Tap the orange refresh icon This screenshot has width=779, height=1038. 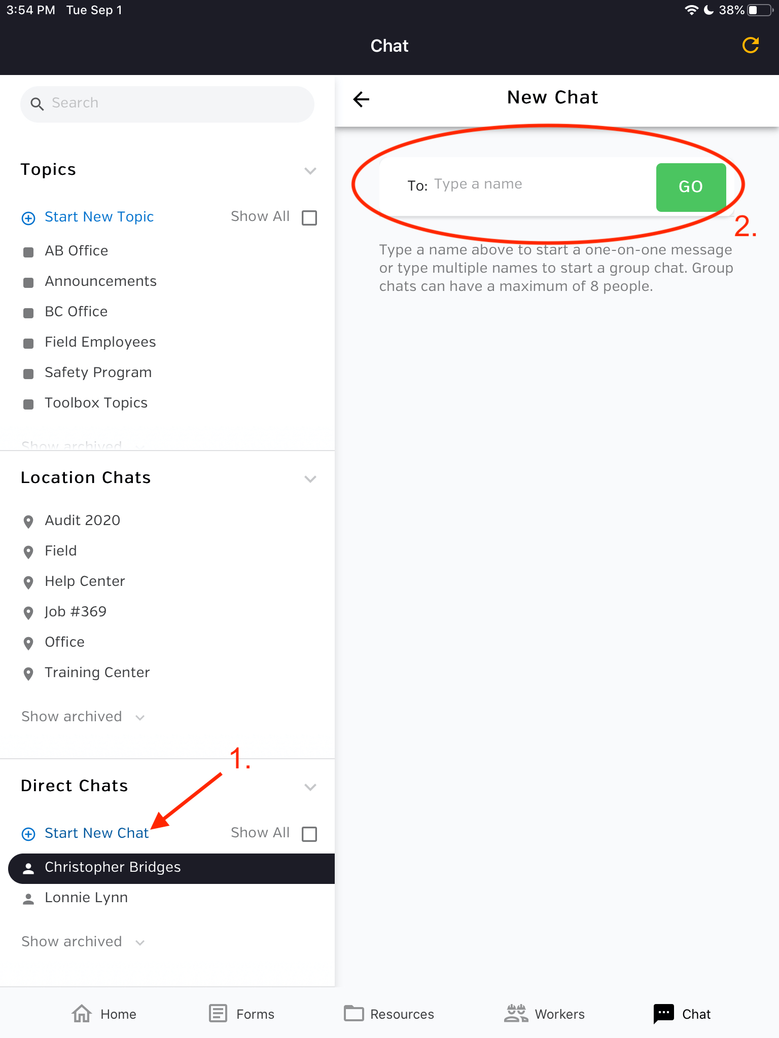[x=751, y=45]
